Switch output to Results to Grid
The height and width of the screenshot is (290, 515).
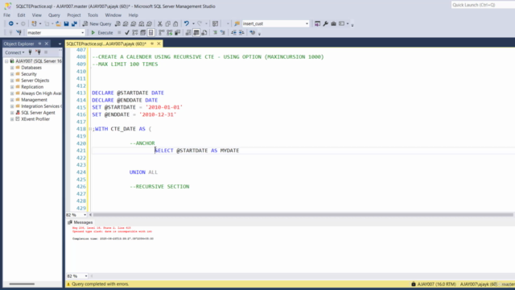pos(196,32)
